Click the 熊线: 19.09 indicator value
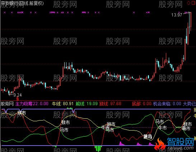Image resolution: width=196 pixels, height=152 pixels. click(x=87, y=104)
